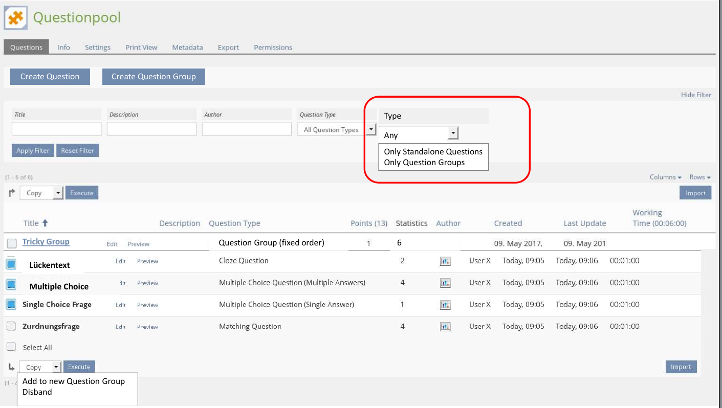This screenshot has width=722, height=408.
Task: Check the Zurdnungsfrage row checkbox
Action: pos(11,326)
